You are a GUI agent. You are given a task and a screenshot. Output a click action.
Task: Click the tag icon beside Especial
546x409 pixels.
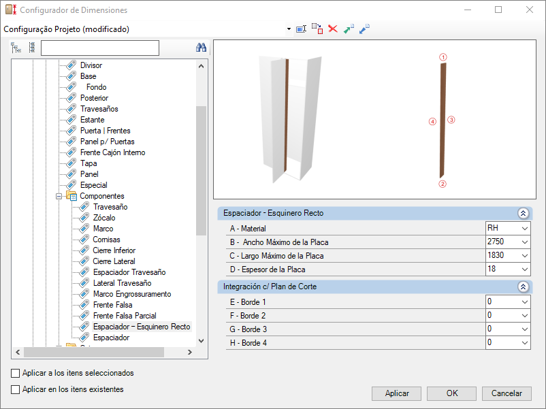point(71,185)
